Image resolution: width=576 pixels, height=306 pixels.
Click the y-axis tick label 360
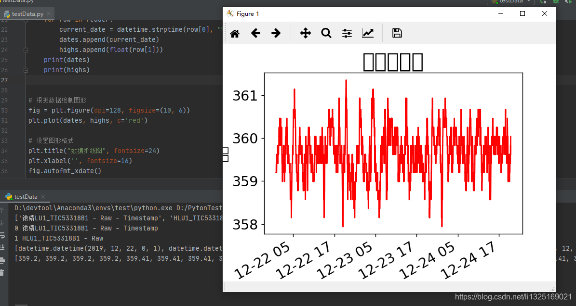(245, 139)
